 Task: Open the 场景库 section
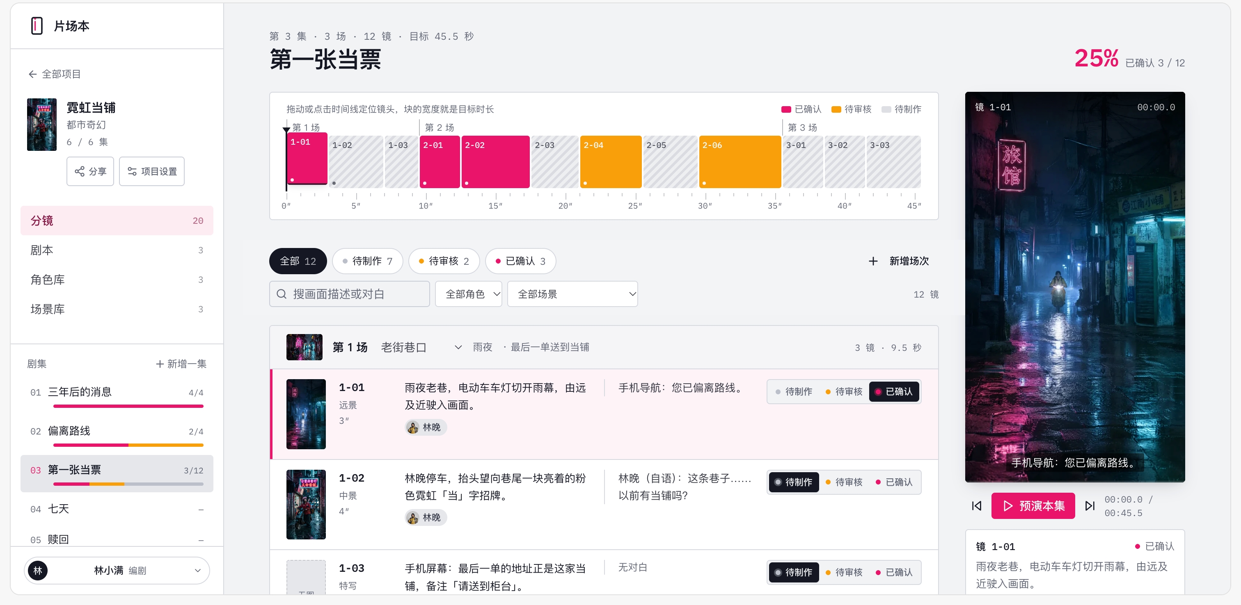tap(117, 309)
